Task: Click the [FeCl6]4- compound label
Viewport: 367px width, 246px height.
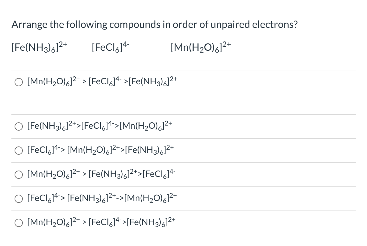Action: tap(110, 47)
